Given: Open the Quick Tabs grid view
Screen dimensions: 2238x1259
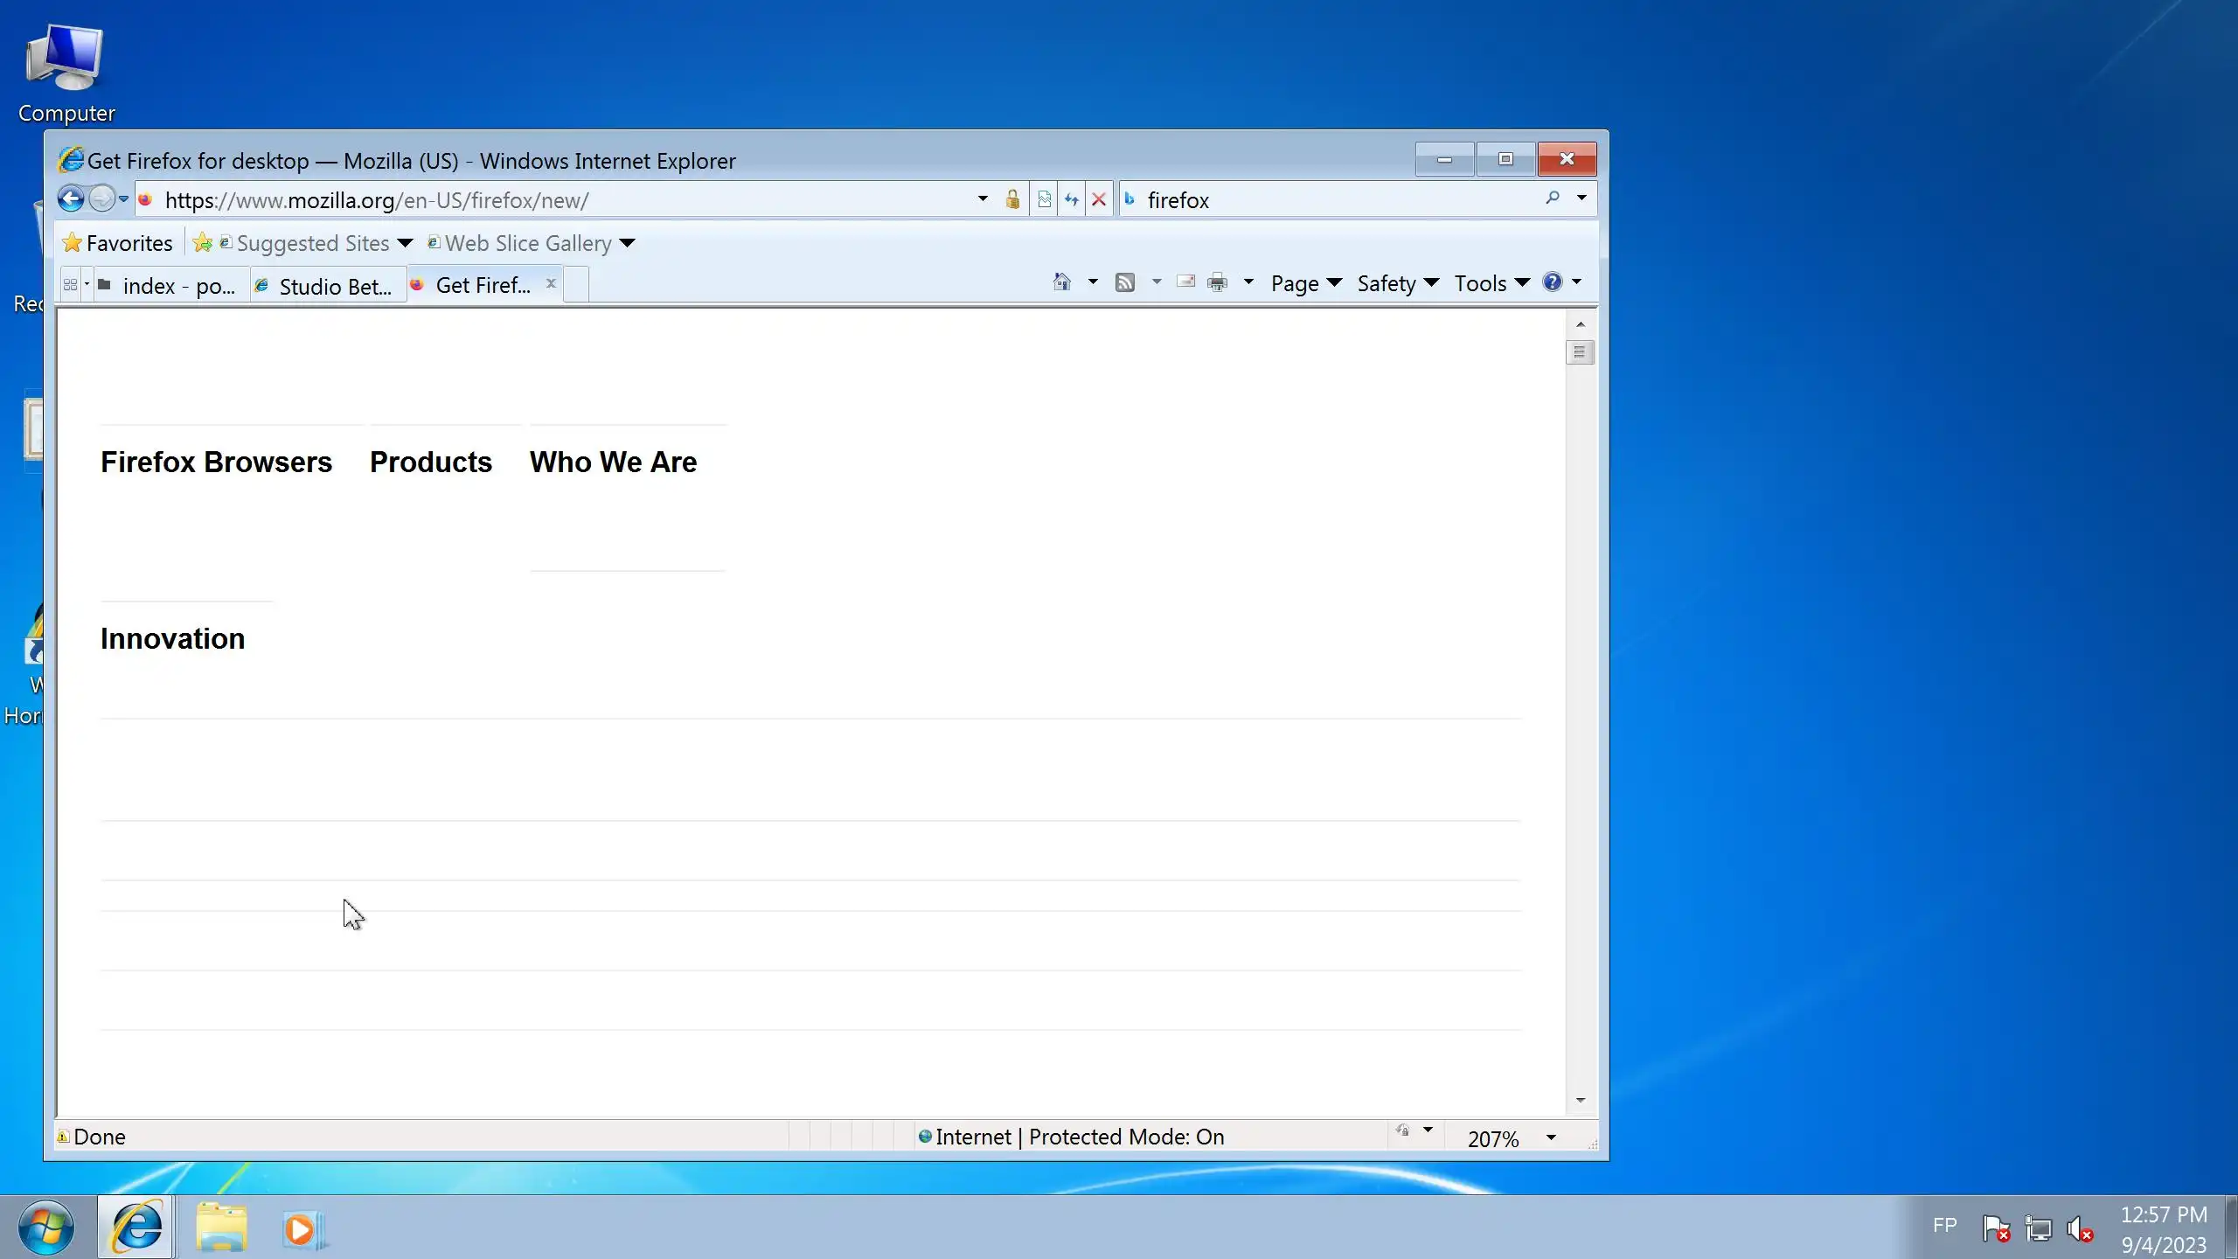Looking at the screenshot, I should (71, 285).
